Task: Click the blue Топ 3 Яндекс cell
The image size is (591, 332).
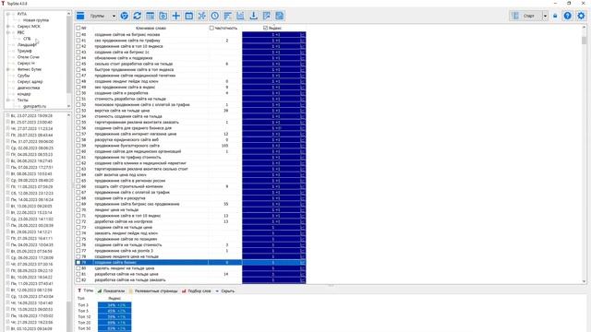Action: (x=115, y=305)
